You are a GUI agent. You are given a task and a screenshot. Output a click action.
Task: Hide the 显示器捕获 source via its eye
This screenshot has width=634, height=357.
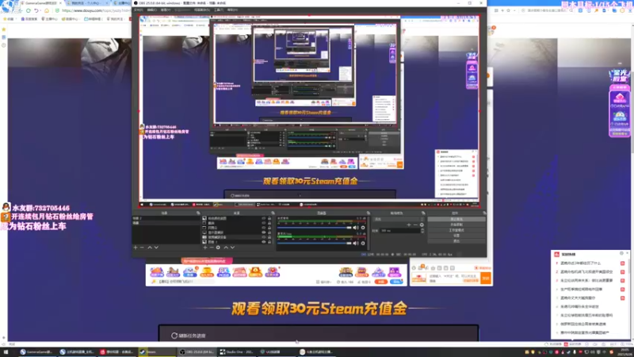tap(264, 232)
